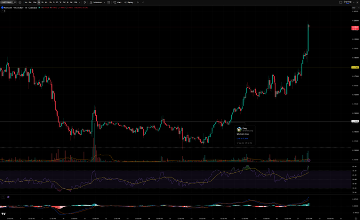The height and width of the screenshot is (220, 360).
Task: Expand the layout menu arrow beside Drawings
Action: click(x=354, y=2)
